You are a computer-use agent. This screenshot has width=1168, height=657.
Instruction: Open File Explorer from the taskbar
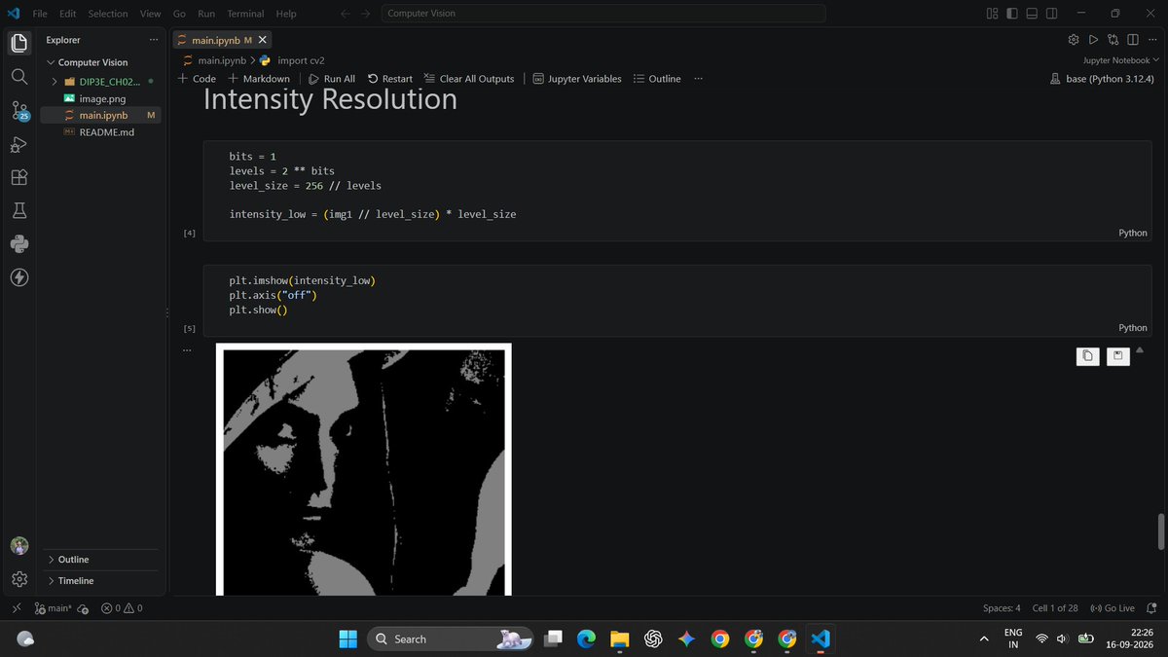point(619,639)
